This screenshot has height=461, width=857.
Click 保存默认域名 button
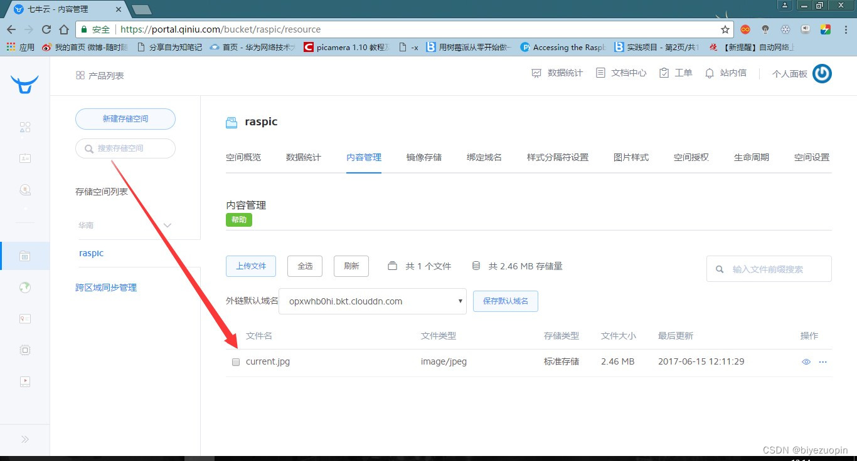pos(506,301)
